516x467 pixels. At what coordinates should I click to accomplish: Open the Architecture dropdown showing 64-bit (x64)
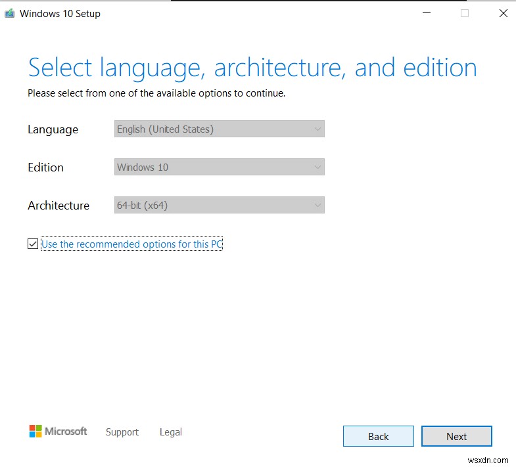[219, 205]
